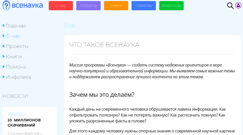Go to Главная in the sidebar

click(16, 26)
